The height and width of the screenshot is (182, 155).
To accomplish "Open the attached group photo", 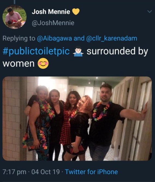I will click(x=77, y=119).
